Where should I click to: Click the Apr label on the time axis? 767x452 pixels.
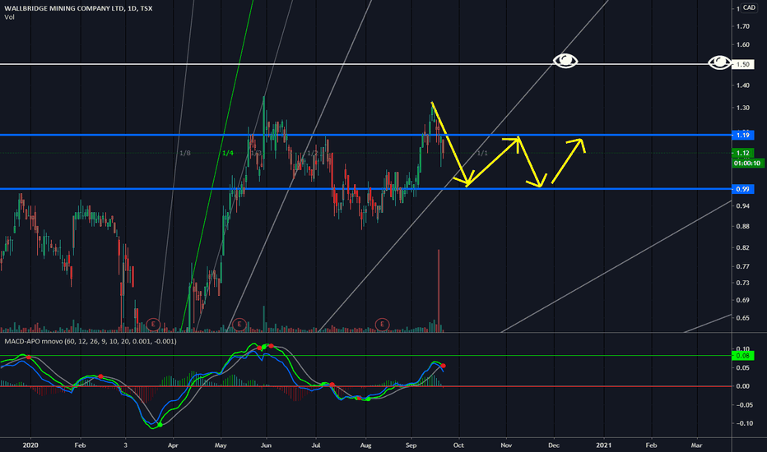[x=173, y=445]
